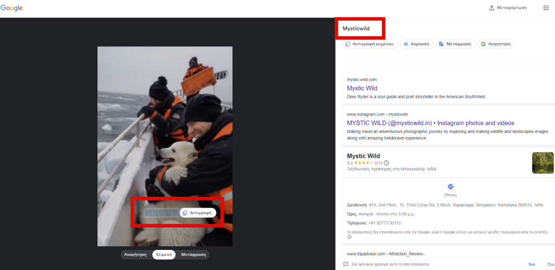Open the Mystic Wild website result
The width and height of the screenshot is (555, 270).
coord(362,88)
